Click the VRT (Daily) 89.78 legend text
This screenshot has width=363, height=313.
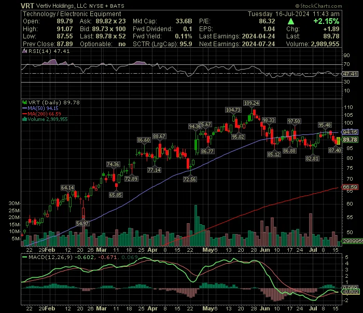pyautogui.click(x=54, y=102)
